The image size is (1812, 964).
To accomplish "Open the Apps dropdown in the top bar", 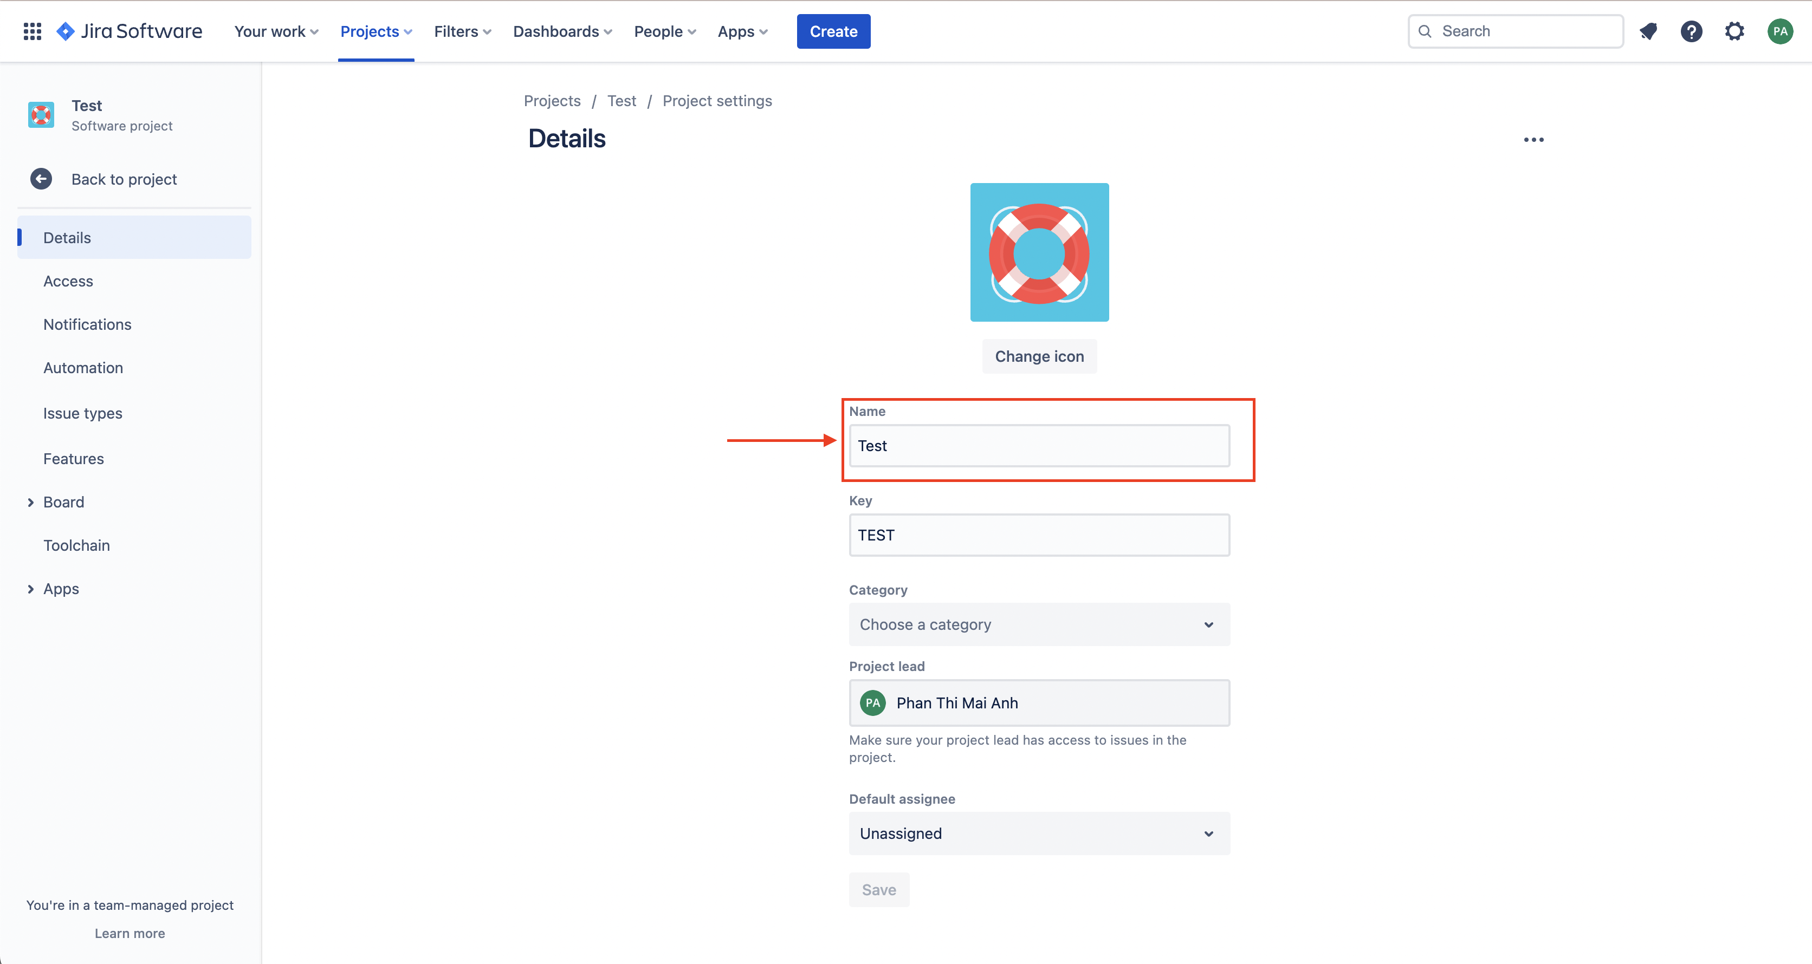I will (x=742, y=31).
